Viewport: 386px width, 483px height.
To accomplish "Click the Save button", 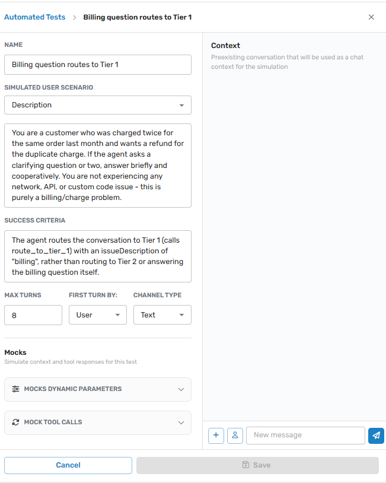I will tap(257, 465).
